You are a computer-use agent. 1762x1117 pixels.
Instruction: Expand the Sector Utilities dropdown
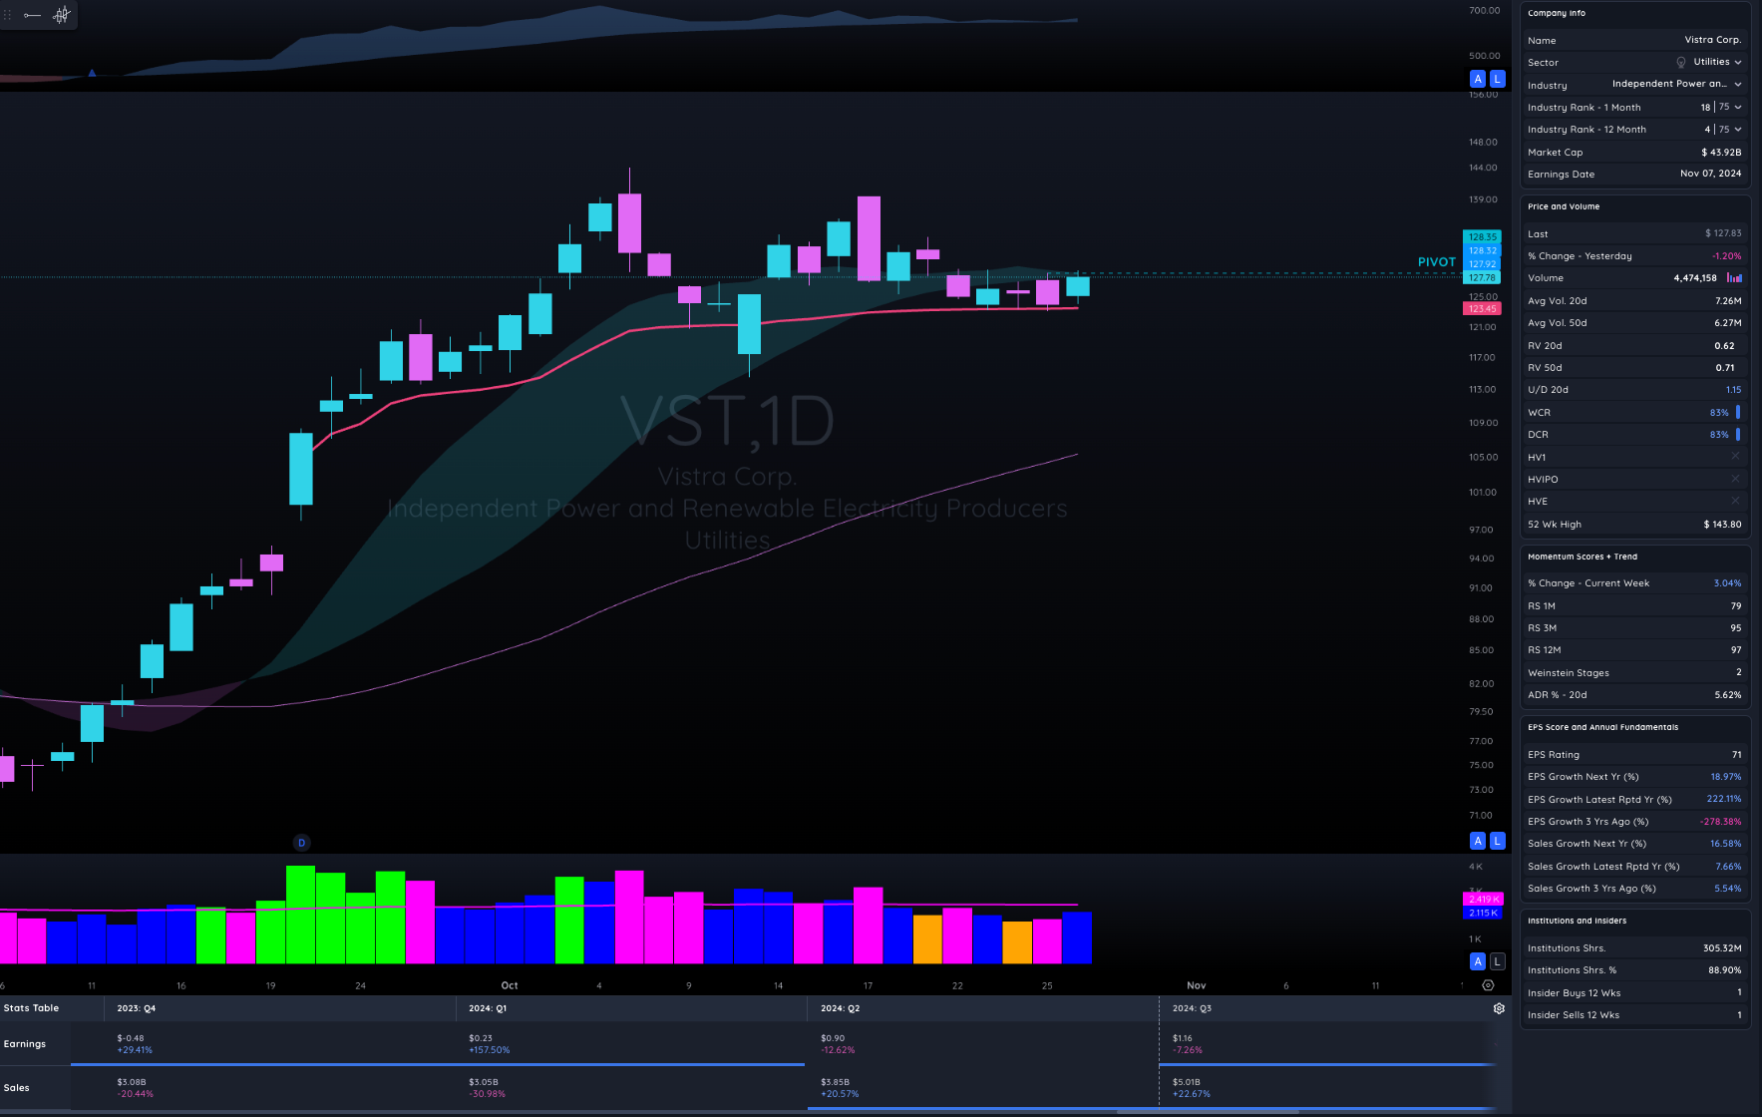(x=1738, y=62)
